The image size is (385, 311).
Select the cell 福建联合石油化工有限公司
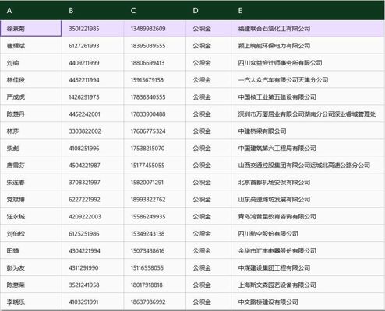pos(308,29)
